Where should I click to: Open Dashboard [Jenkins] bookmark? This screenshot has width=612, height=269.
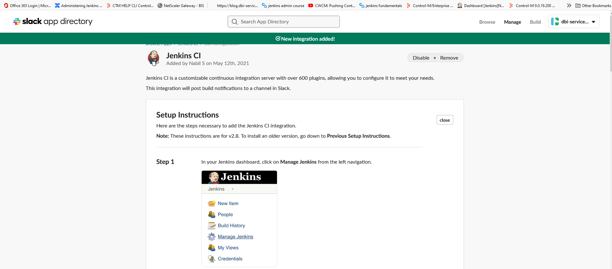pos(481,5)
